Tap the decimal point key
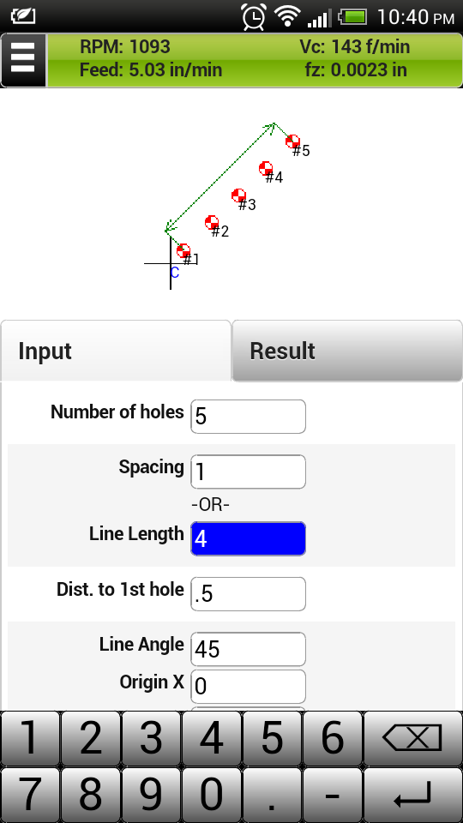463x823 pixels. [272, 795]
